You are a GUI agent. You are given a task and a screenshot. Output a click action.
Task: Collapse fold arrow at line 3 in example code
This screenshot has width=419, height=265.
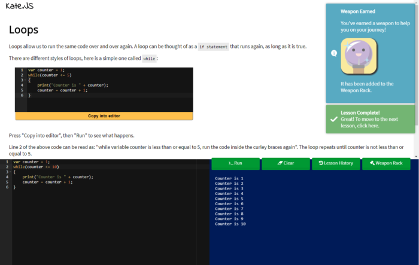click(x=25, y=80)
